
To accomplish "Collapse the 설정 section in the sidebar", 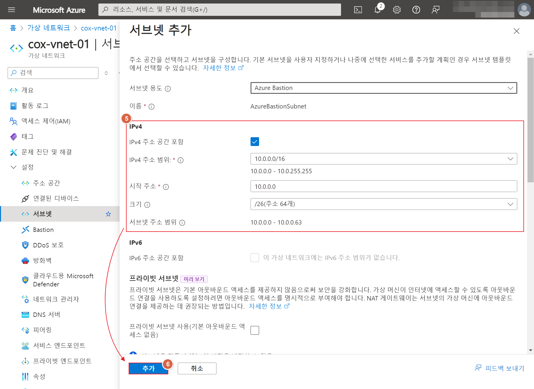I will (14, 167).
